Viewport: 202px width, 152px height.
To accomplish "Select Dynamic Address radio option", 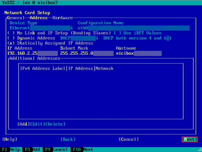I will (31, 38).
